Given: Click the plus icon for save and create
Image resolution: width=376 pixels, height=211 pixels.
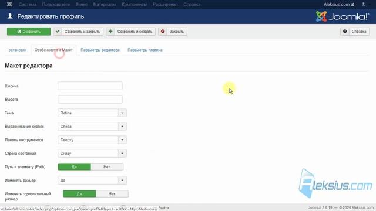Looking at the screenshot, I should pos(110,31).
